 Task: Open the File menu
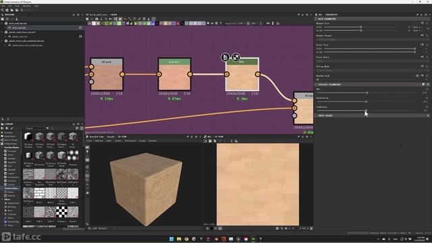pyautogui.click(x=3, y=6)
